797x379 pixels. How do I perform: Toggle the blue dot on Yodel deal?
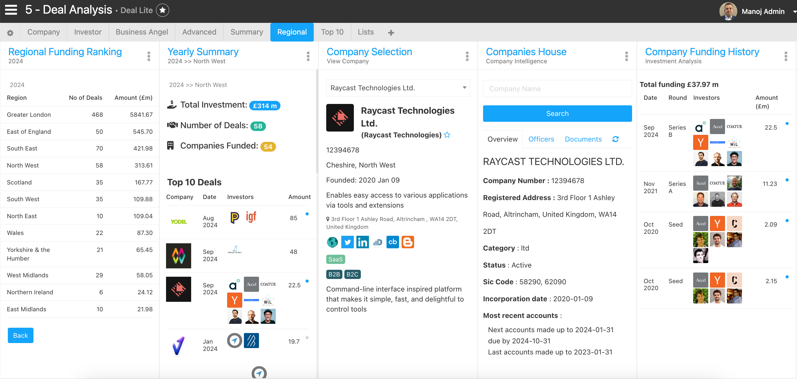307,214
